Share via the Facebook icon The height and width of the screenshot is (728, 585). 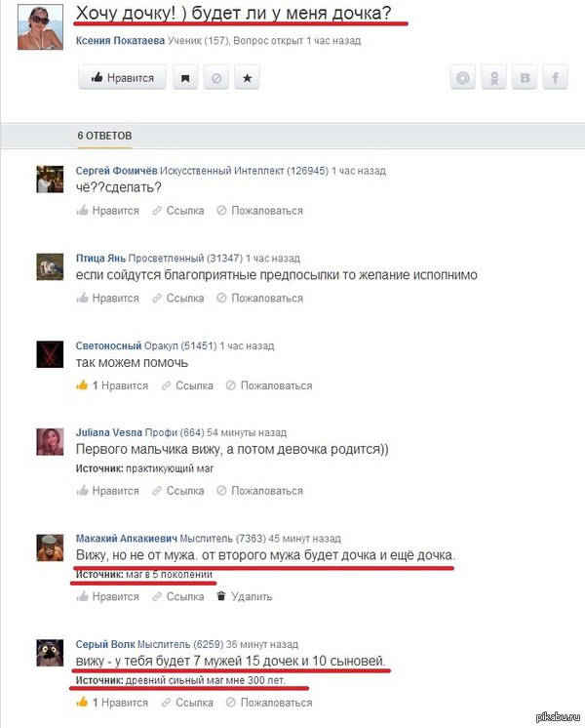(556, 77)
